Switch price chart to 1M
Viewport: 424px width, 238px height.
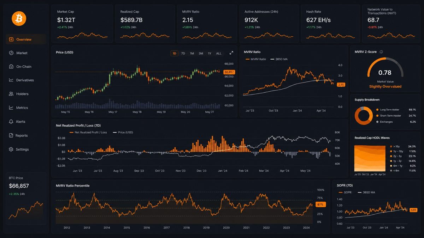[192, 54]
